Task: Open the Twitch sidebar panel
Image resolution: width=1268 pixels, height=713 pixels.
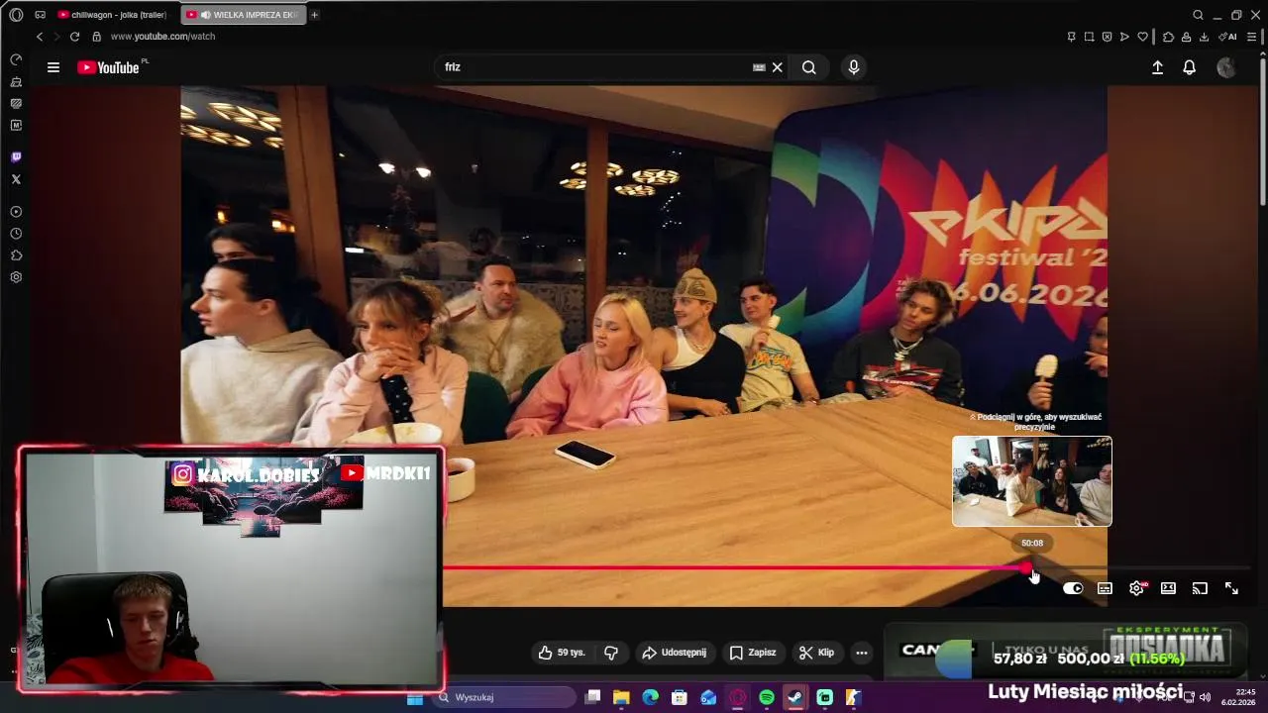Action: tap(16, 157)
